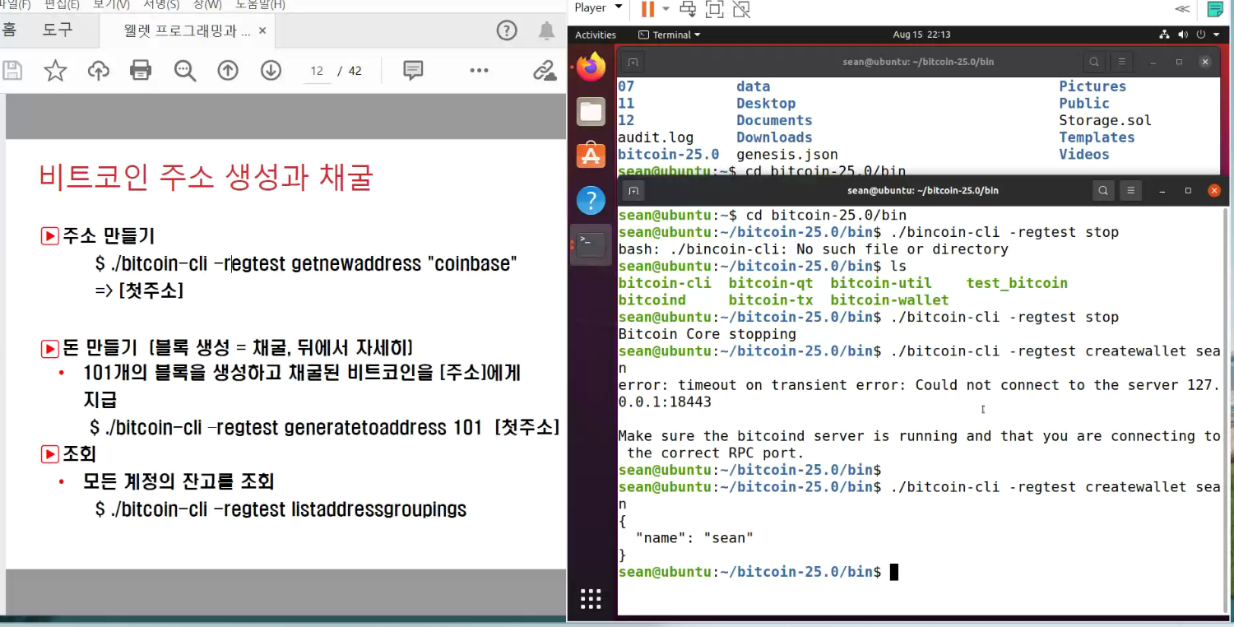The height and width of the screenshot is (627, 1234).
Task: Open hamburger menu of back terminal window
Action: [1121, 62]
